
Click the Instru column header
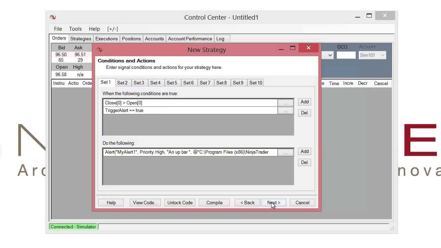pos(59,83)
